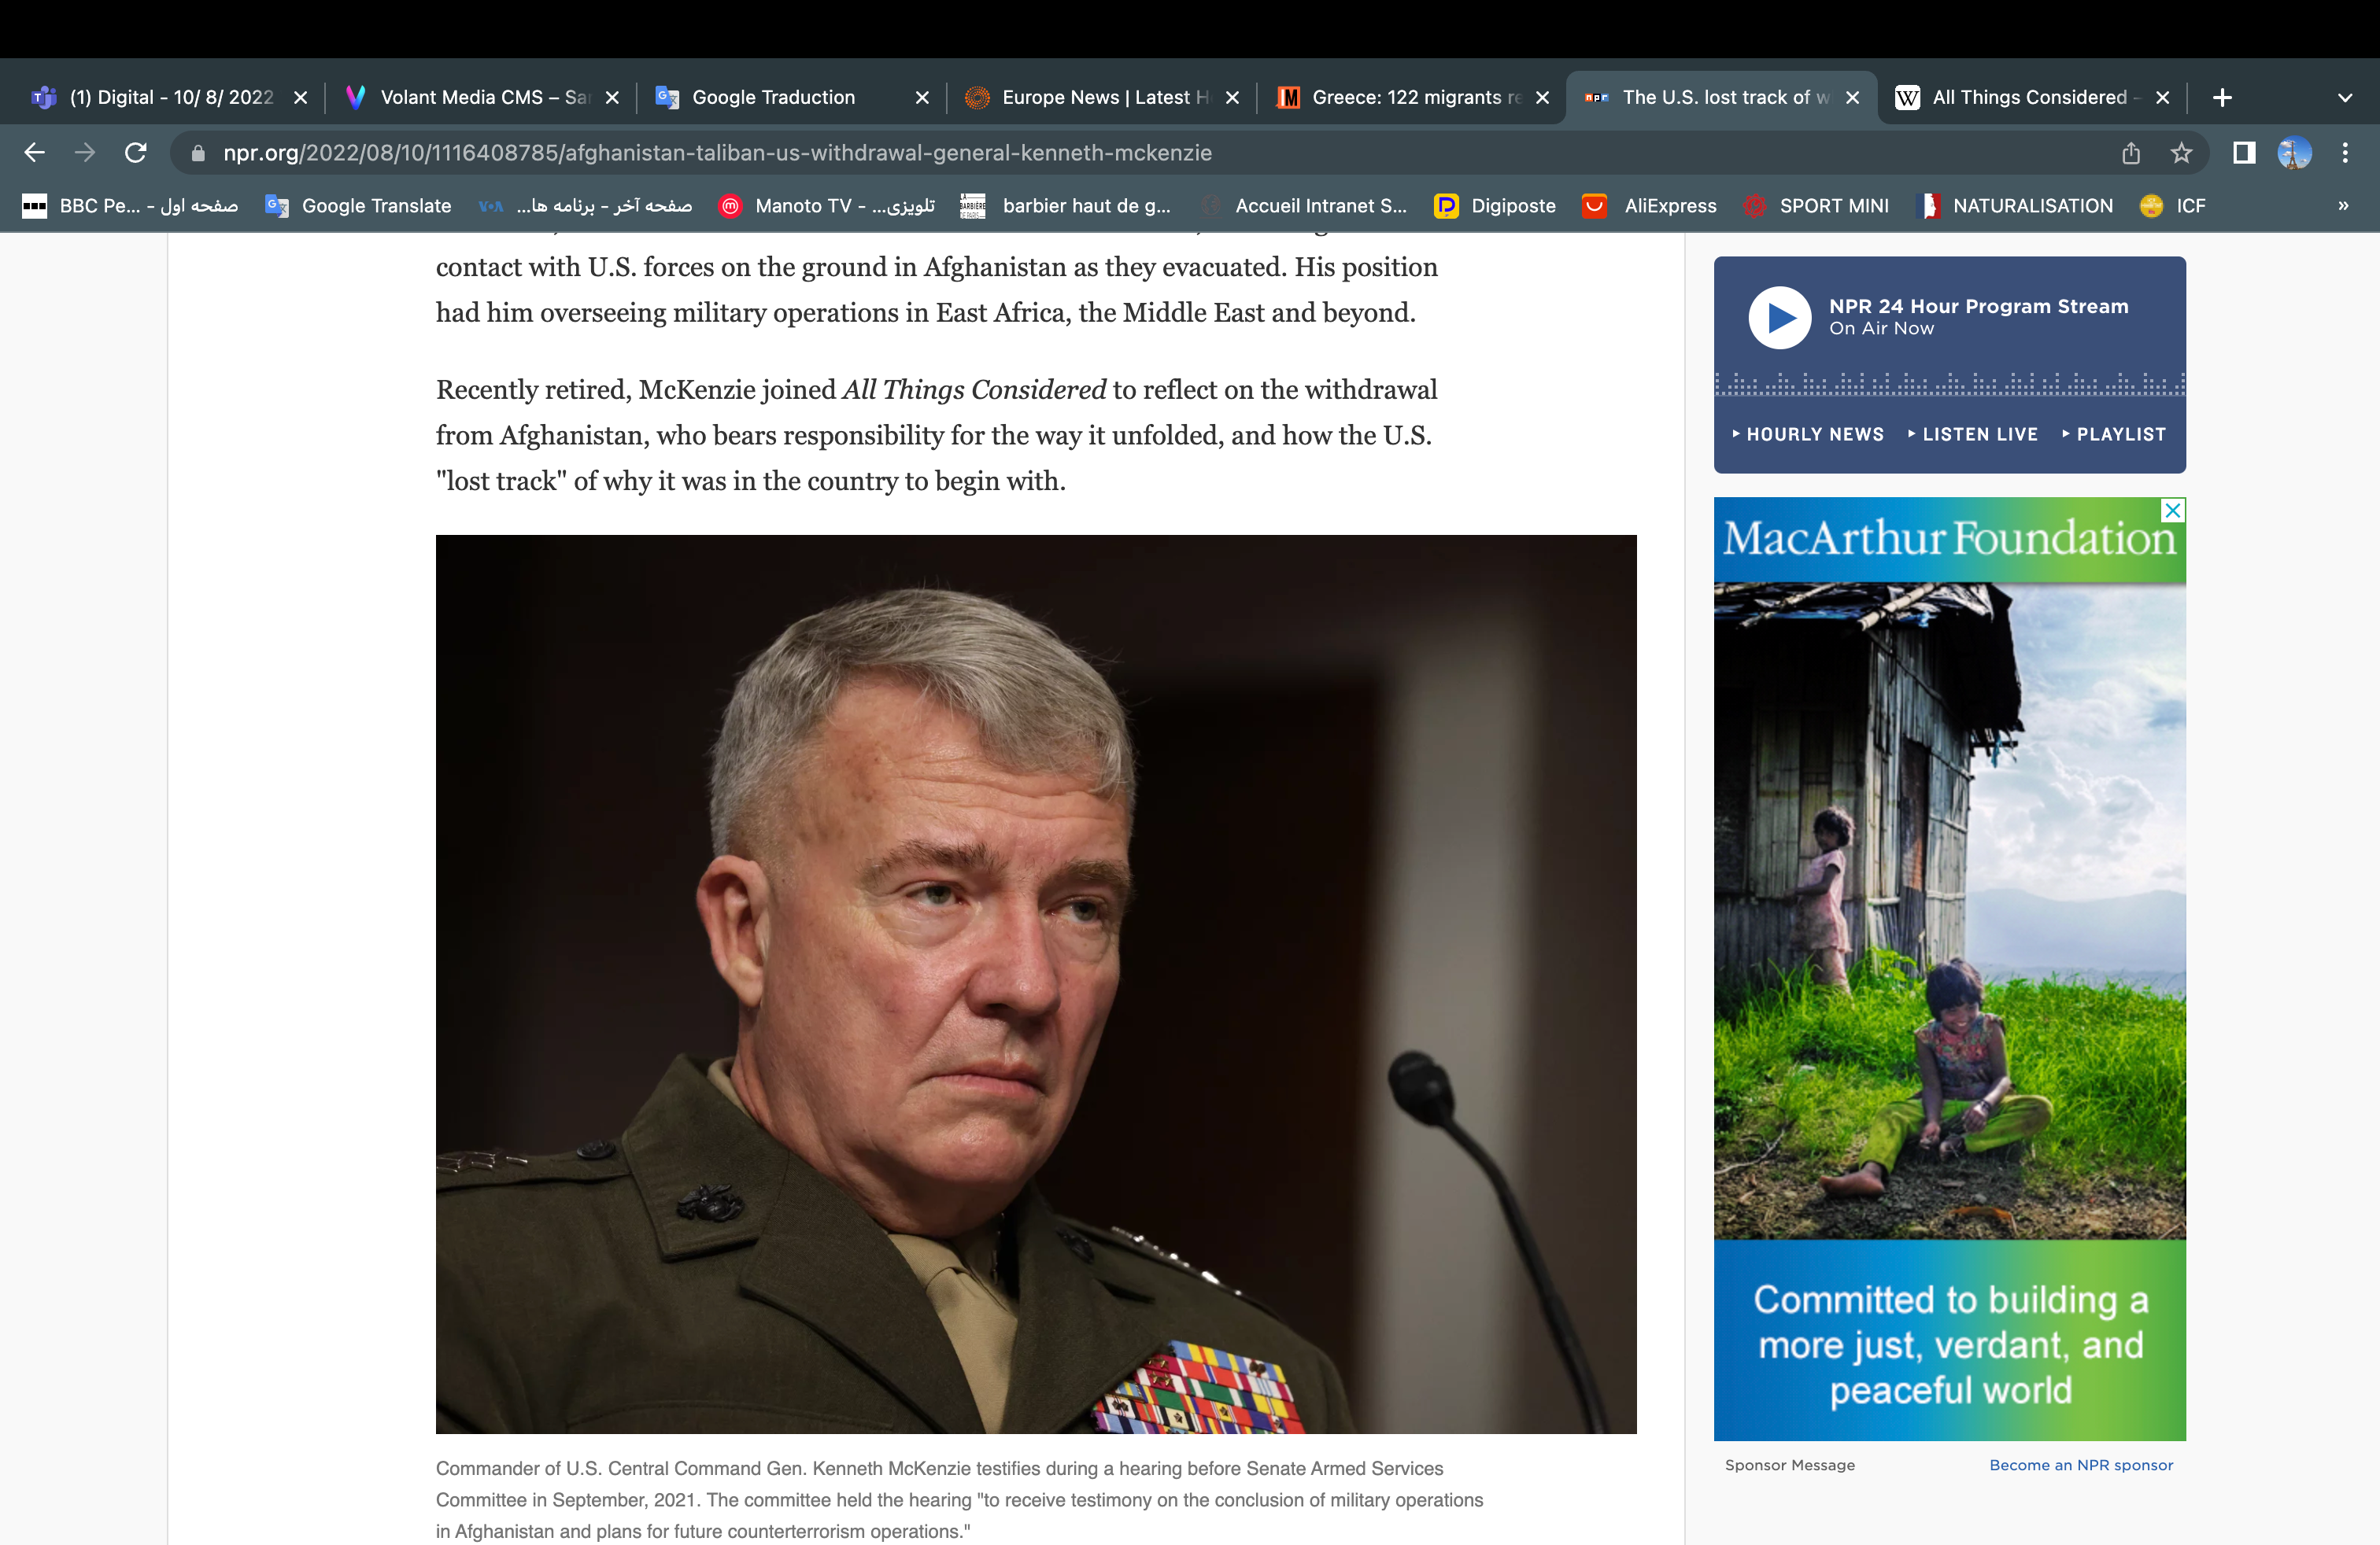Go back with the browser back arrow
Screen dimensions: 2380x1545
34,153
